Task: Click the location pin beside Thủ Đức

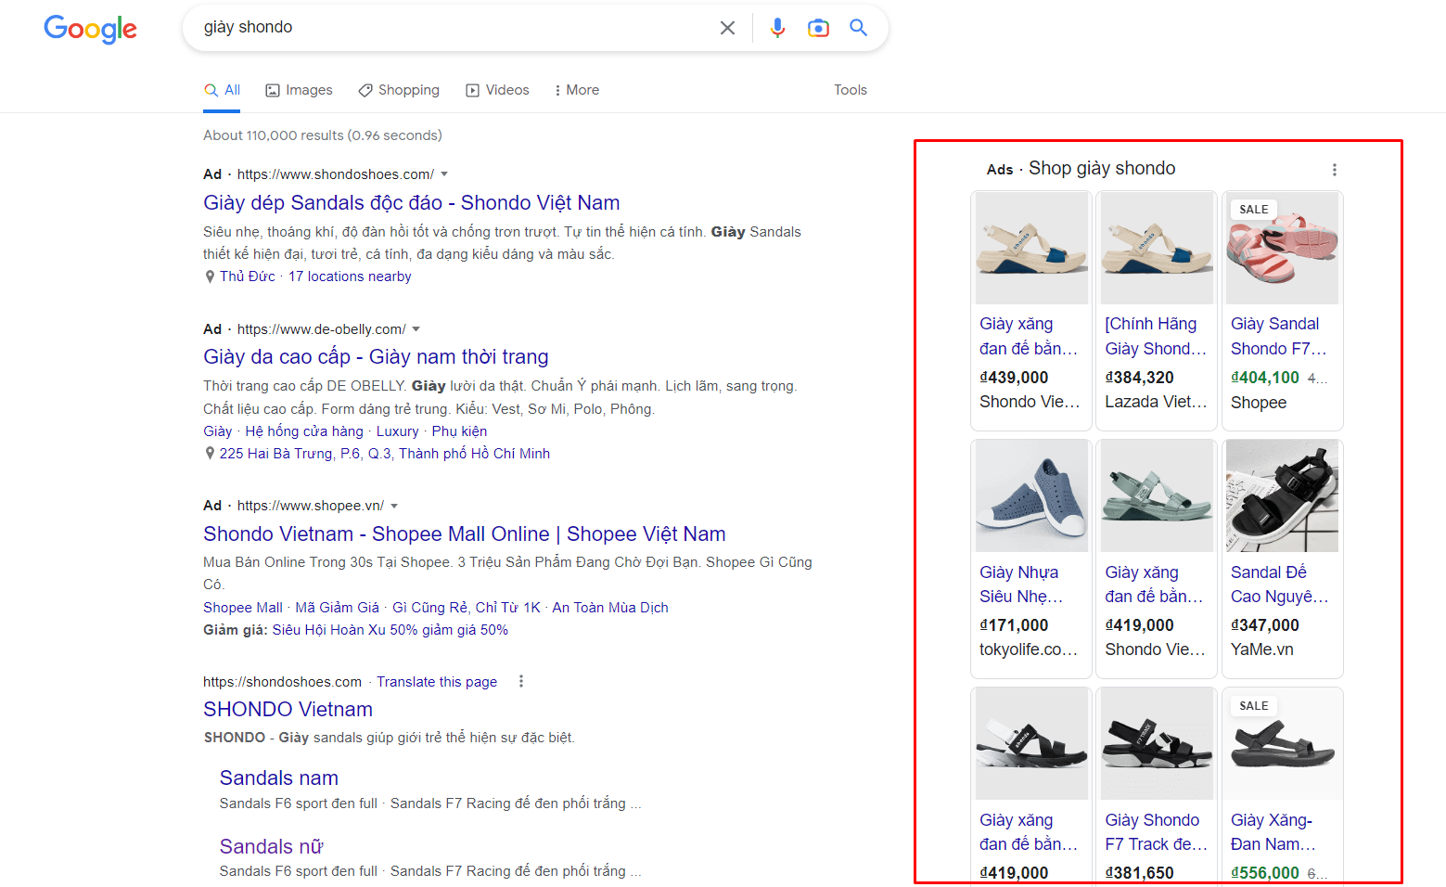Action: click(x=210, y=276)
